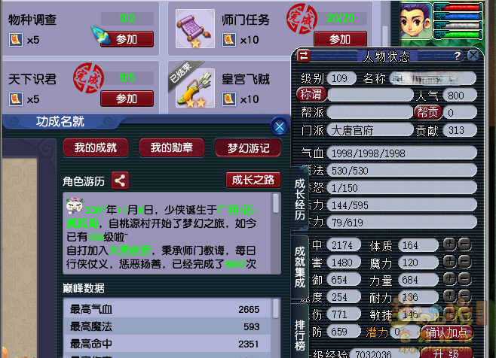The width and height of the screenshot is (496, 358).
Task: Join 物种调查 via its 参加 button
Action: [x=127, y=39]
